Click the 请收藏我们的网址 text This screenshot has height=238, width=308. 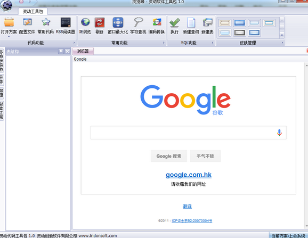tap(189, 184)
